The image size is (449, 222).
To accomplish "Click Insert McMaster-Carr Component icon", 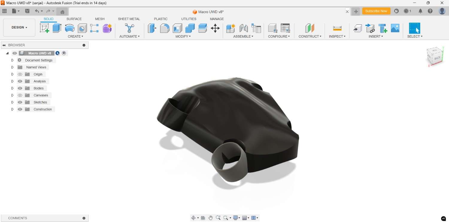I will (383, 28).
